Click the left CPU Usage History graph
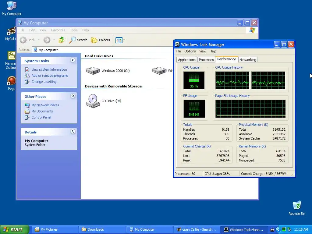312x234 pixels. [x=232, y=80]
